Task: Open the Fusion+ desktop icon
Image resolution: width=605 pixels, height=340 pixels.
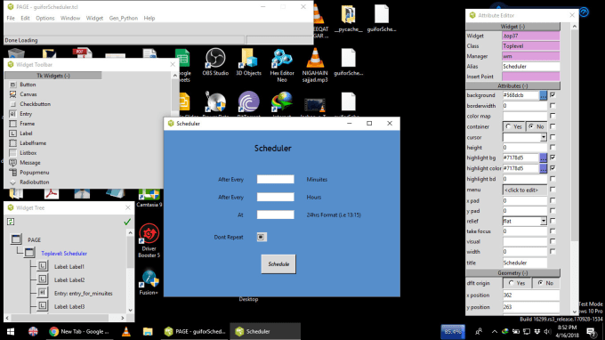Action: click(149, 282)
